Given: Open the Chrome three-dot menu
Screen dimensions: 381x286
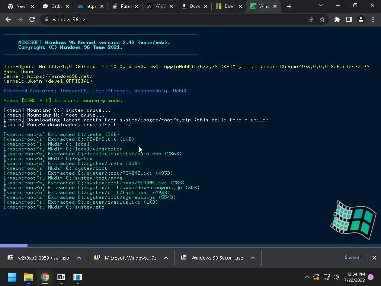Looking at the screenshot, I should click(373, 19).
